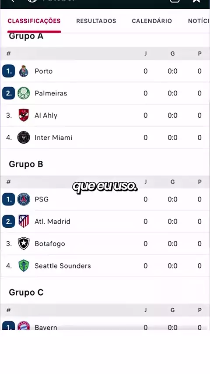Tap the Seattle Sounders logo
The width and height of the screenshot is (210, 374).
point(24,266)
